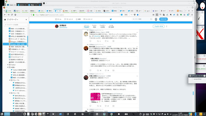This screenshot has height=116, width=206.
Task: Open the list-all-tabs dropdown arrow
Action: (192, 11)
